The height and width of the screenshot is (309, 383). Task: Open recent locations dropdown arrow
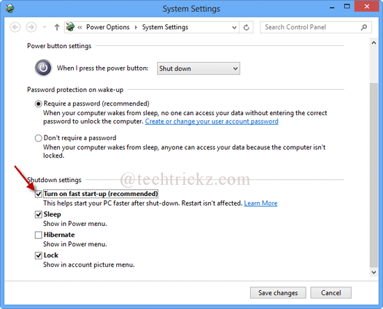pyautogui.click(x=45, y=27)
